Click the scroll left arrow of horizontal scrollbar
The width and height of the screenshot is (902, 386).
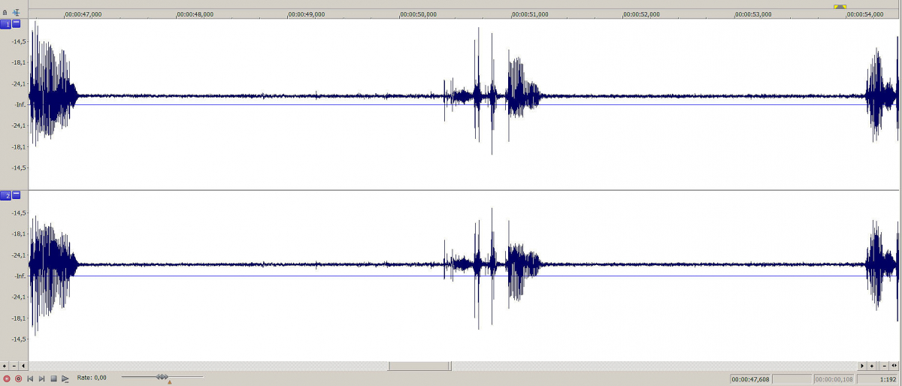point(23,366)
